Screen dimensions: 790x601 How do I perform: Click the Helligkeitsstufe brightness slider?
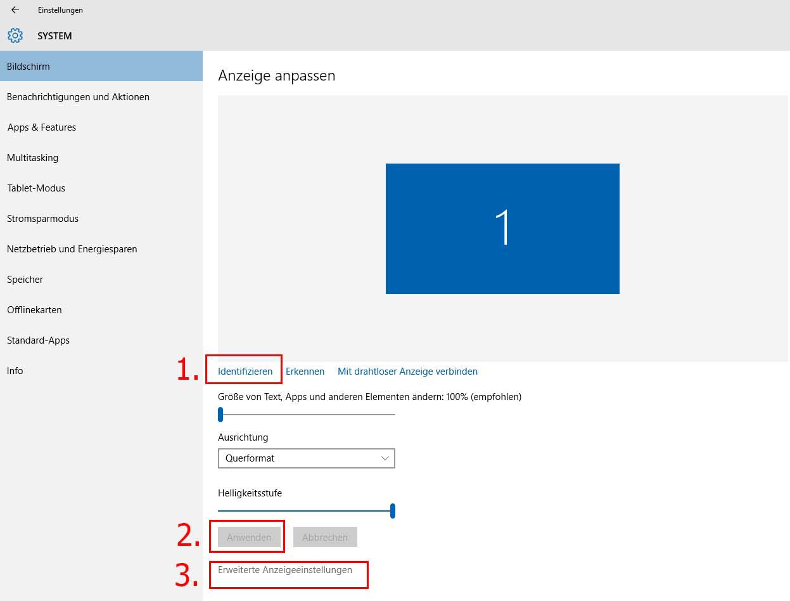pyautogui.click(x=307, y=510)
